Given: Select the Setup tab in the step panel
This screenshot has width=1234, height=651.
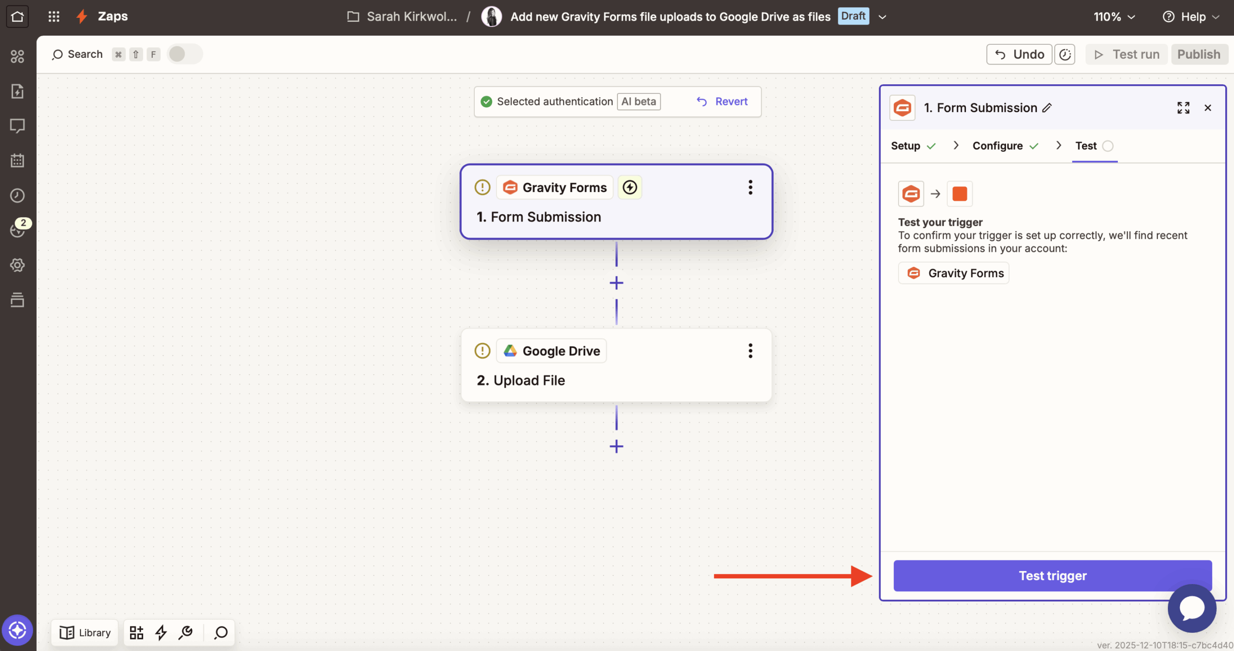Looking at the screenshot, I should pyautogui.click(x=905, y=145).
